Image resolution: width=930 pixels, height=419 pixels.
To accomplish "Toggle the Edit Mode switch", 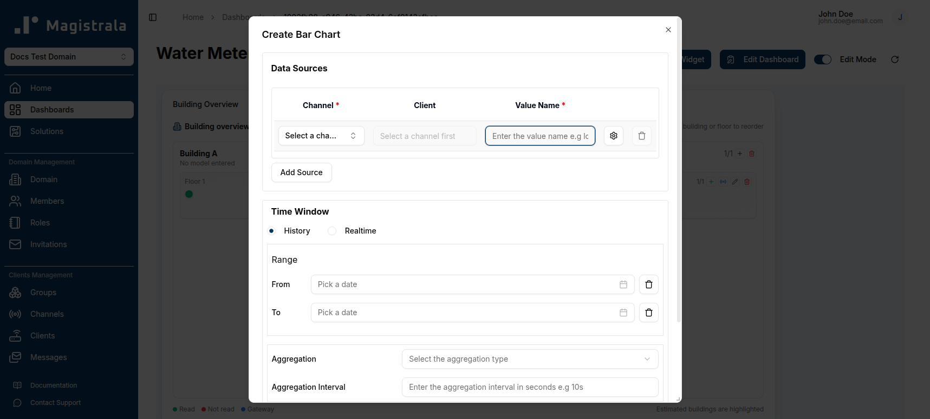I will (x=823, y=59).
